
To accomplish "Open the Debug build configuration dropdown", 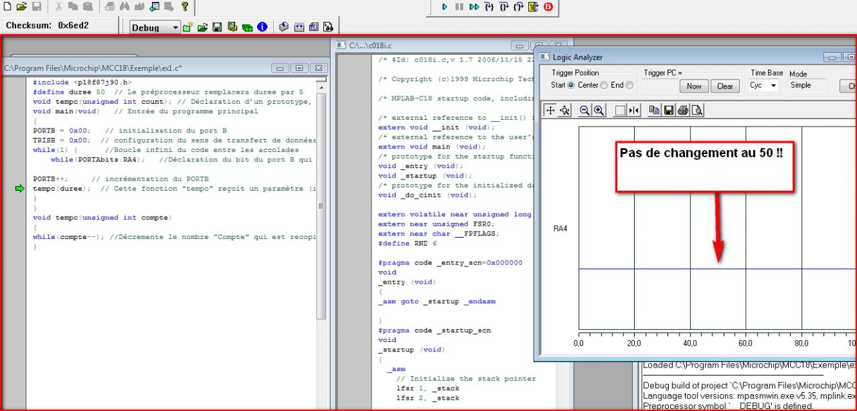I will point(176,27).
